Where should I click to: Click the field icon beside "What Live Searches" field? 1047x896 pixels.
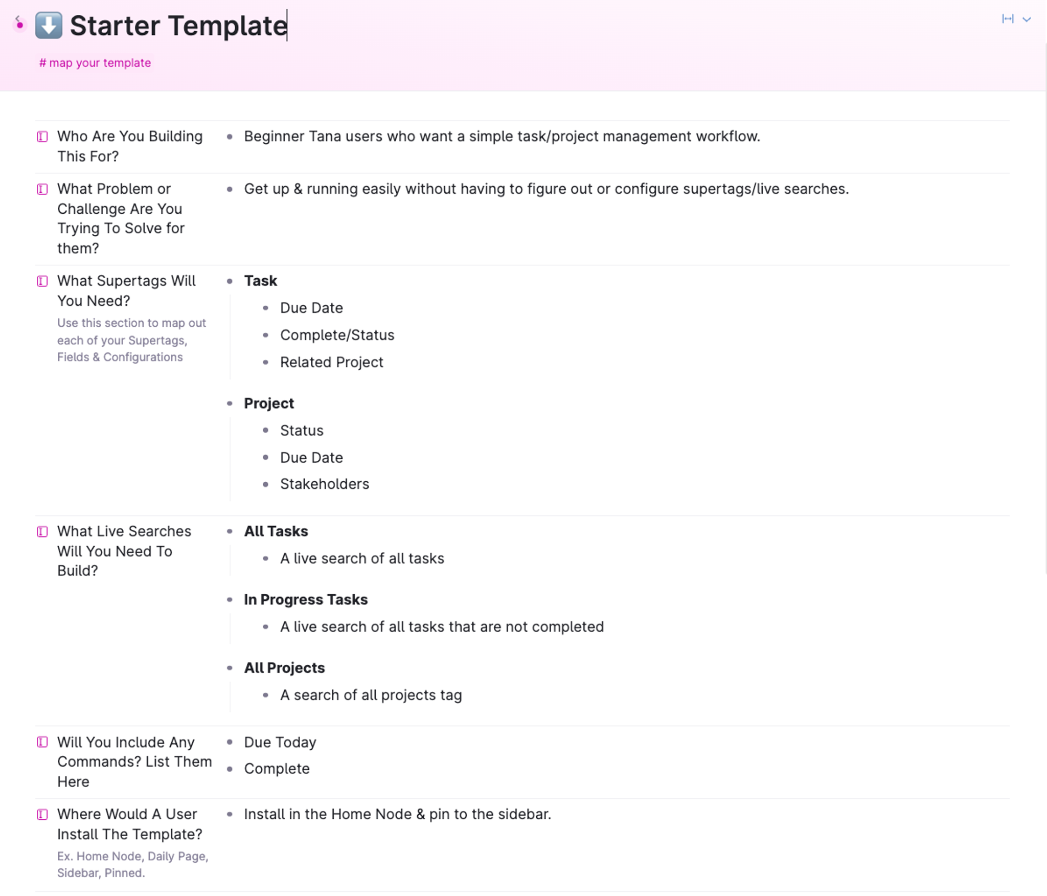point(41,531)
